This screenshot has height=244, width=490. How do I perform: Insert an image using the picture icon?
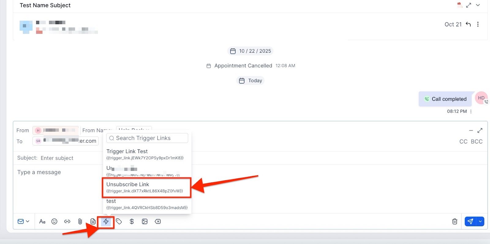145,222
